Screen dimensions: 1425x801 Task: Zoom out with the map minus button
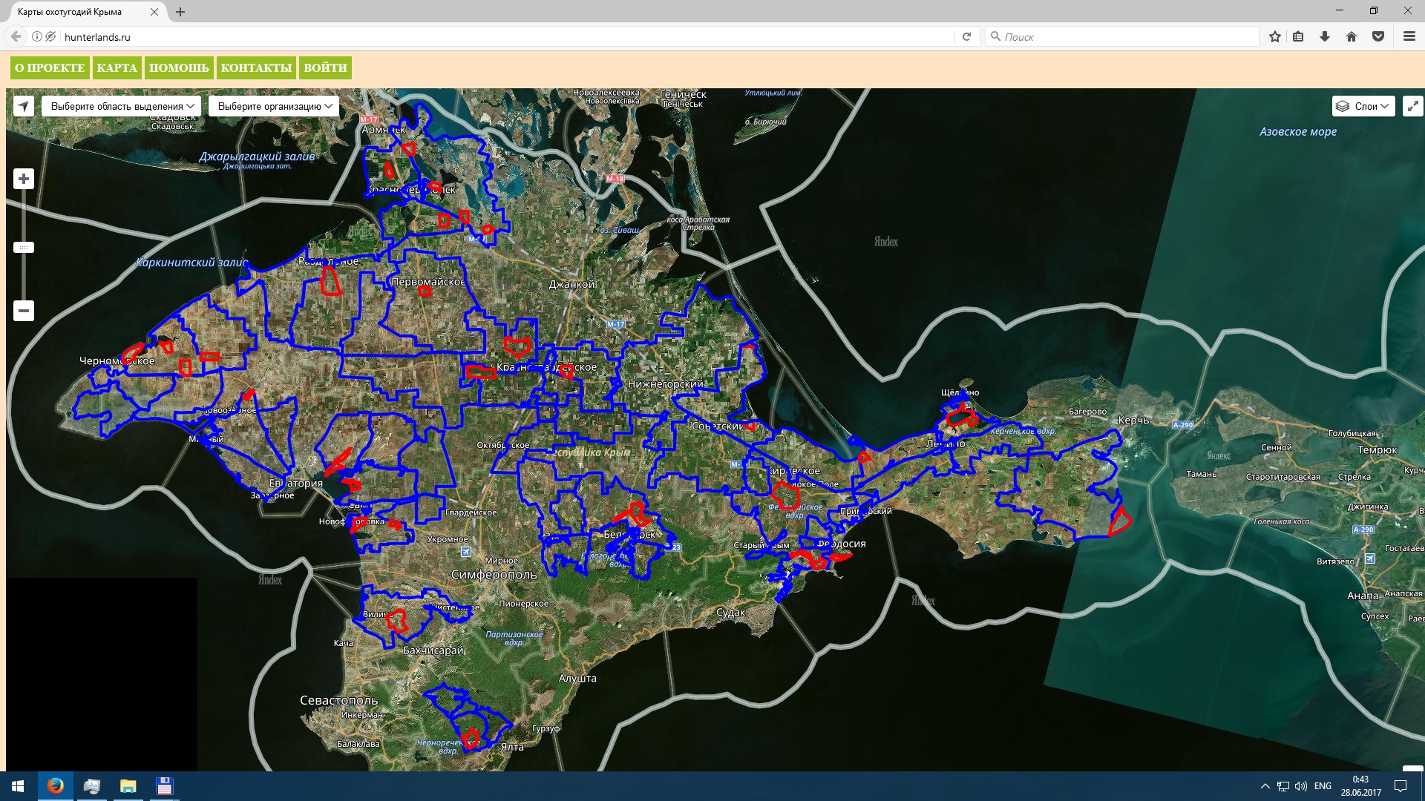(24, 311)
